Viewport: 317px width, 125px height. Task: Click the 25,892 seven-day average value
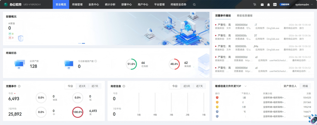coord(15,114)
